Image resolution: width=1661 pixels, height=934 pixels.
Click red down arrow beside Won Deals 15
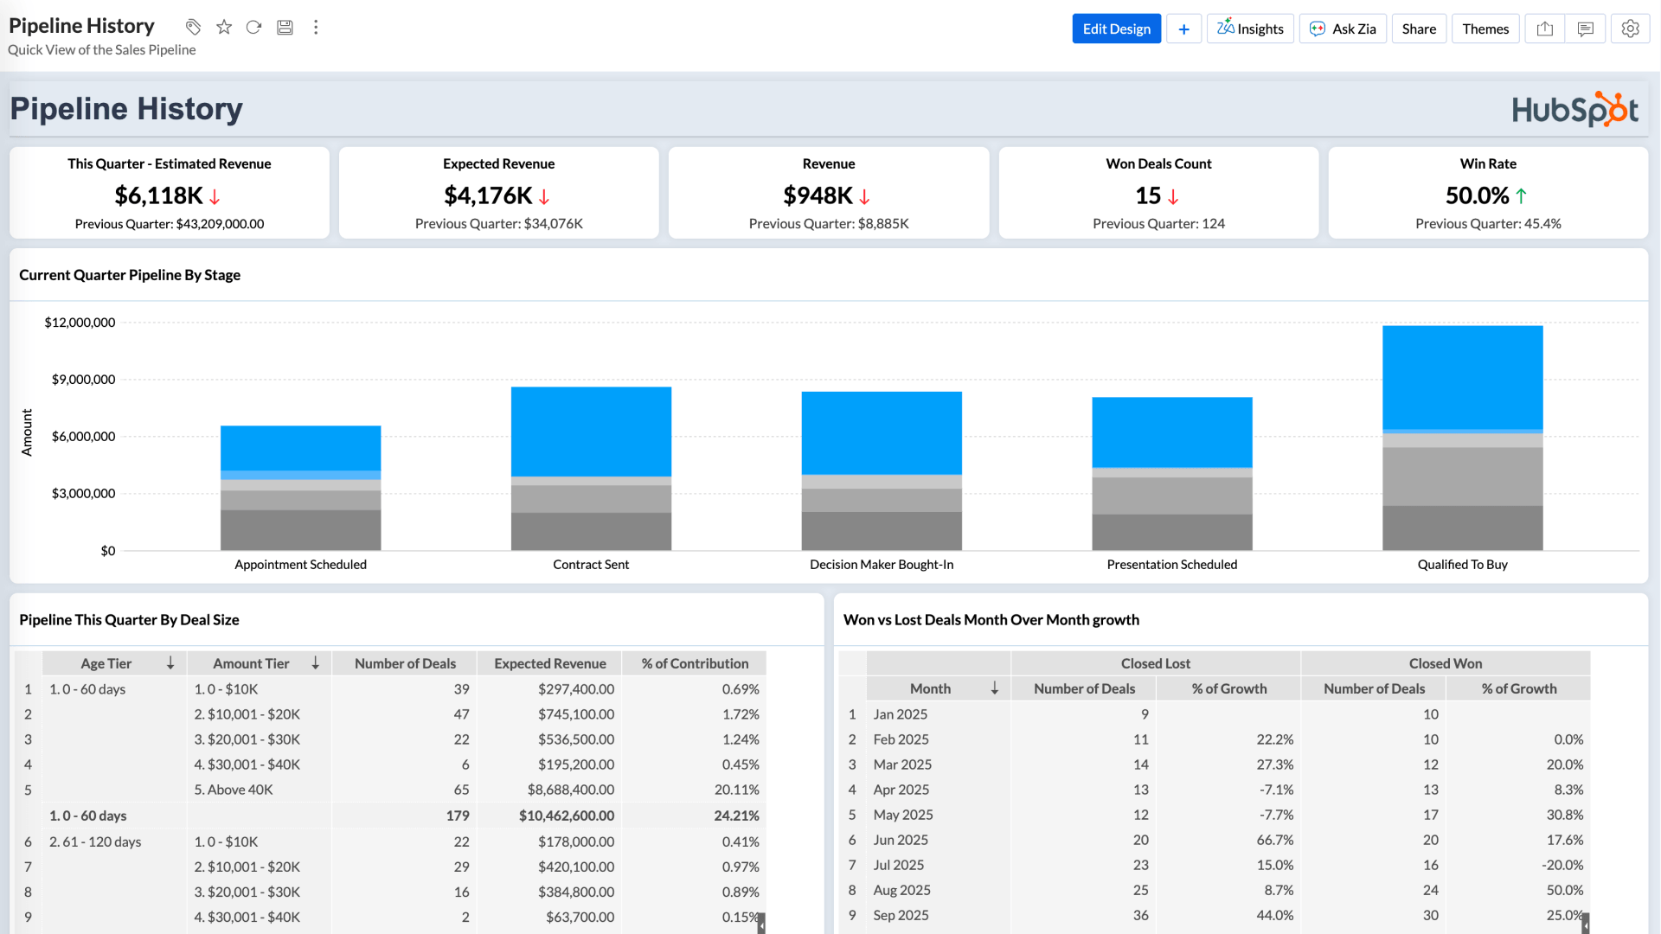pos(1173,197)
